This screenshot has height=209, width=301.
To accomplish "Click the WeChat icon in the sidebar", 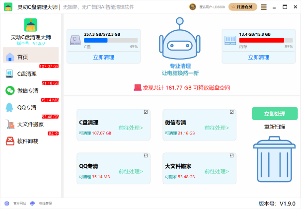I will pos(10,90).
